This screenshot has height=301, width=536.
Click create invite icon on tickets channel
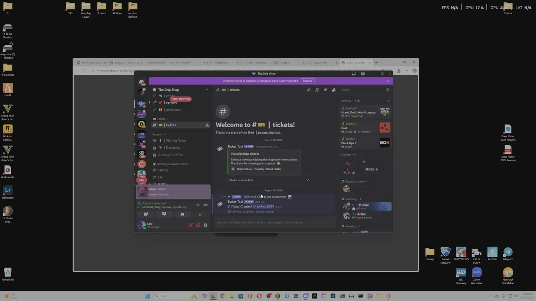[x=207, y=125]
